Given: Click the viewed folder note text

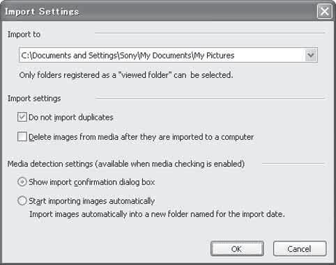Looking at the screenshot, I should 126,75.
